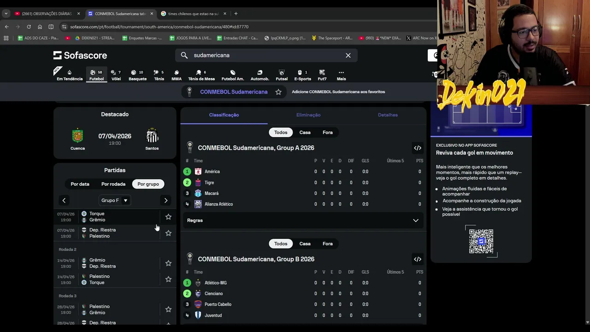Open a new browser tab
Screen dimensions: 590x332
pyautogui.click(x=236, y=13)
